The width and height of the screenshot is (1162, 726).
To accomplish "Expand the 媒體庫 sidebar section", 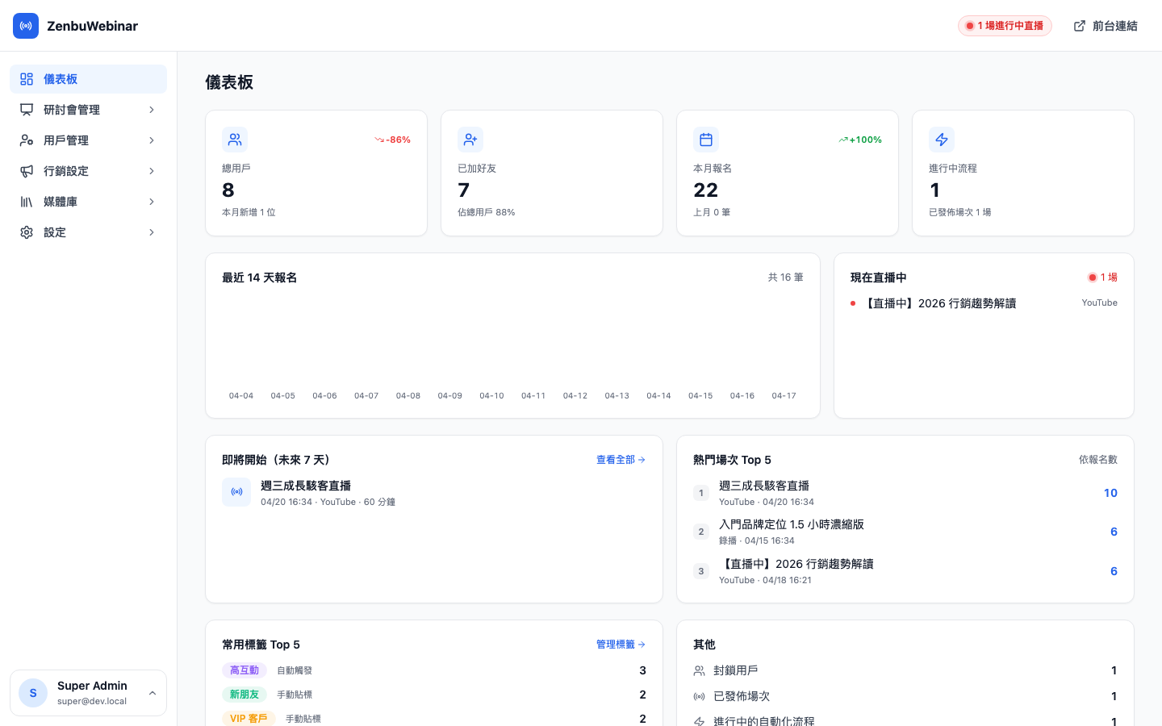I will coord(89,202).
